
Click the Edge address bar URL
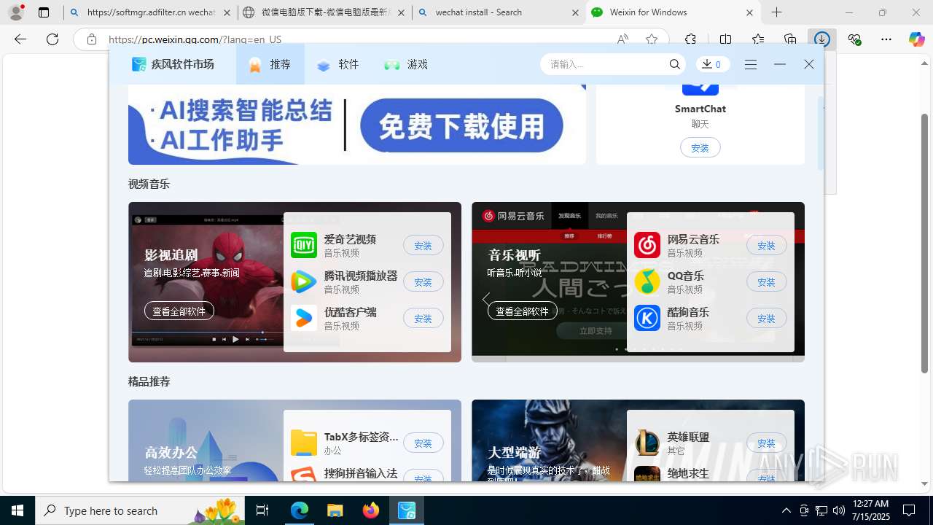pyautogui.click(x=195, y=39)
